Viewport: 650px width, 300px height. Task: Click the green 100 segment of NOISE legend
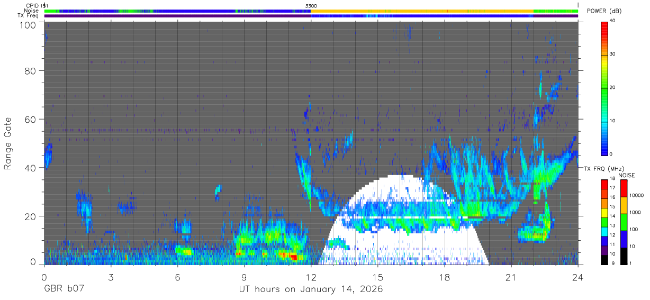(624, 221)
